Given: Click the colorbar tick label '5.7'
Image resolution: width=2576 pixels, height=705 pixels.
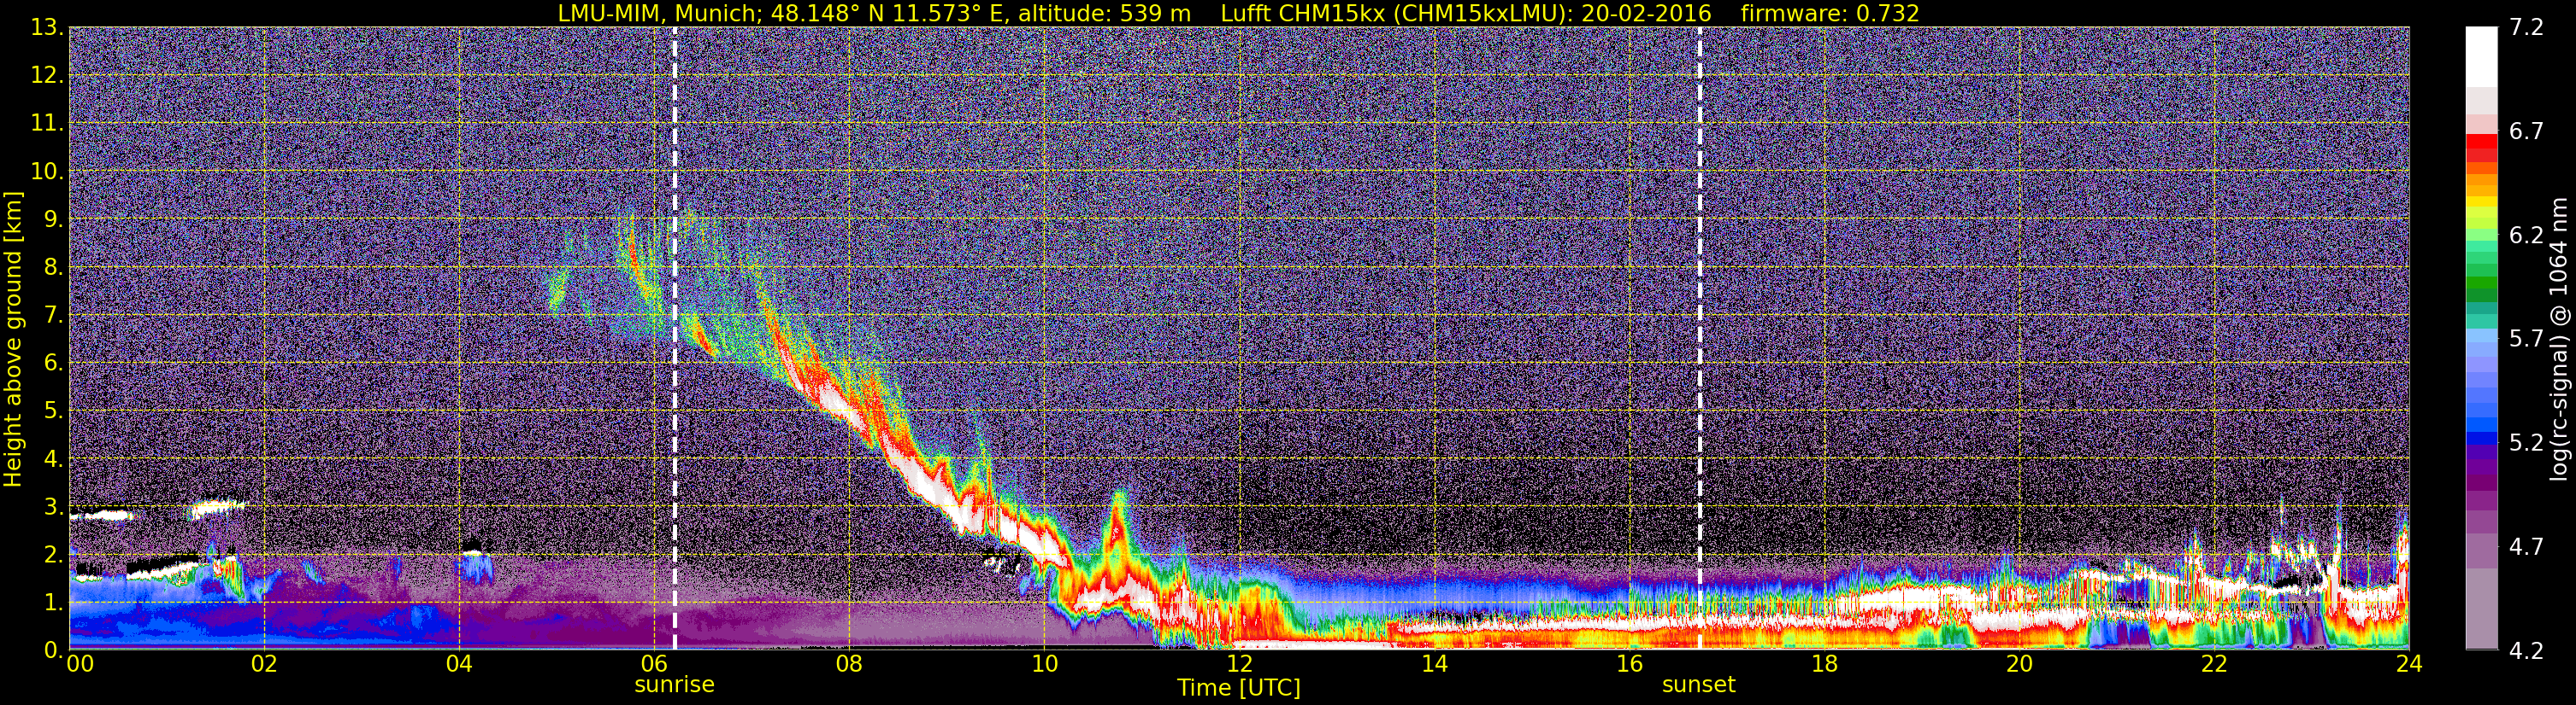Looking at the screenshot, I should [2526, 340].
